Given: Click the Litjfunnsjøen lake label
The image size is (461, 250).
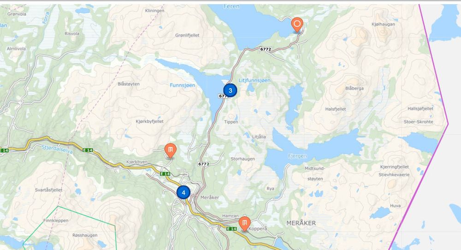Looking at the screenshot, I should tap(254, 80).
